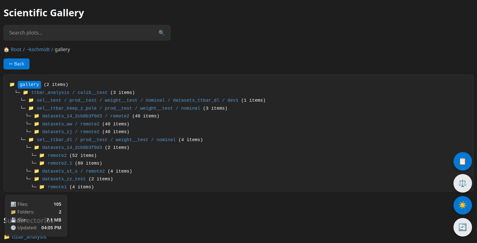Screen dimensions: 477x243
Task: Open remote2 on the datasets_st_s row
Action: point(95,171)
